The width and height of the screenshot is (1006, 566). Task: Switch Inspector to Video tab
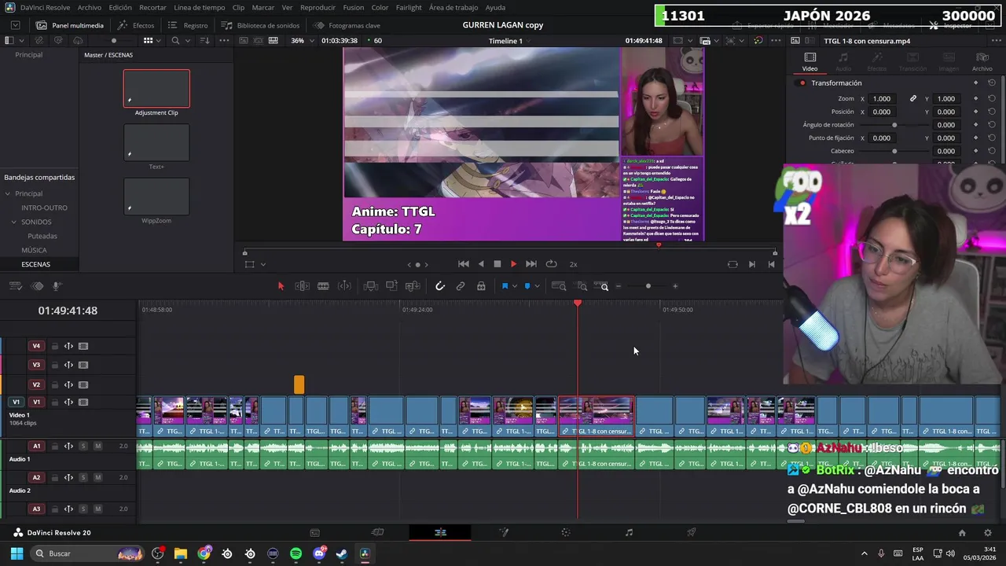click(810, 62)
